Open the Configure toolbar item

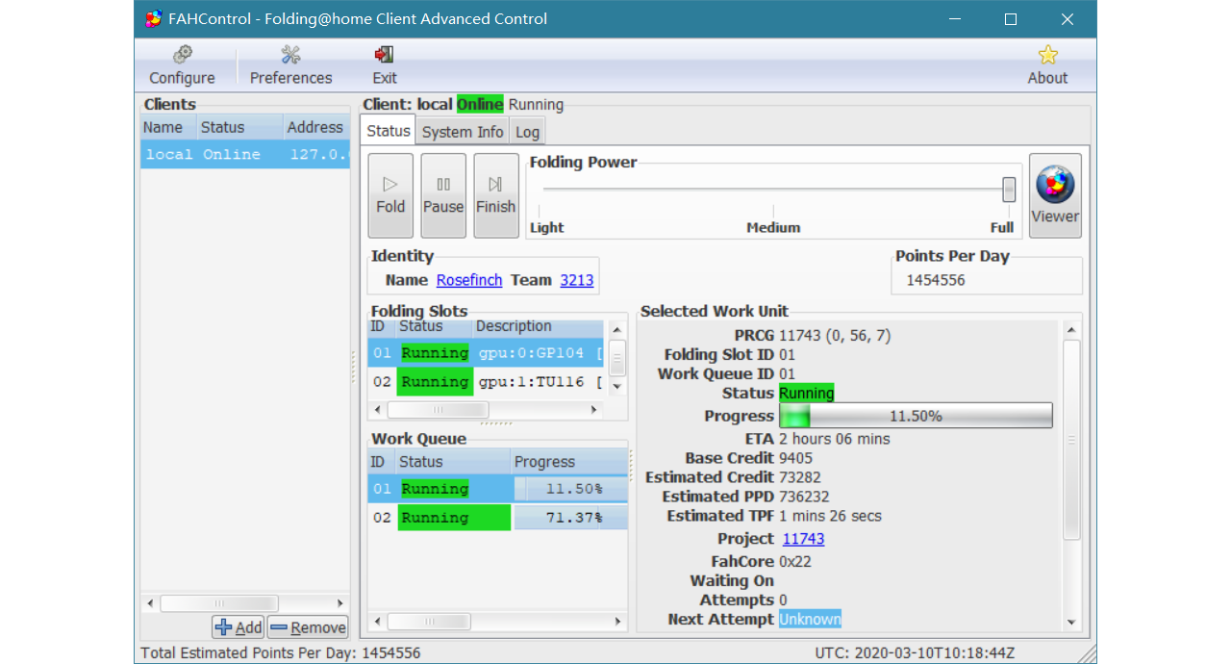[x=182, y=65]
